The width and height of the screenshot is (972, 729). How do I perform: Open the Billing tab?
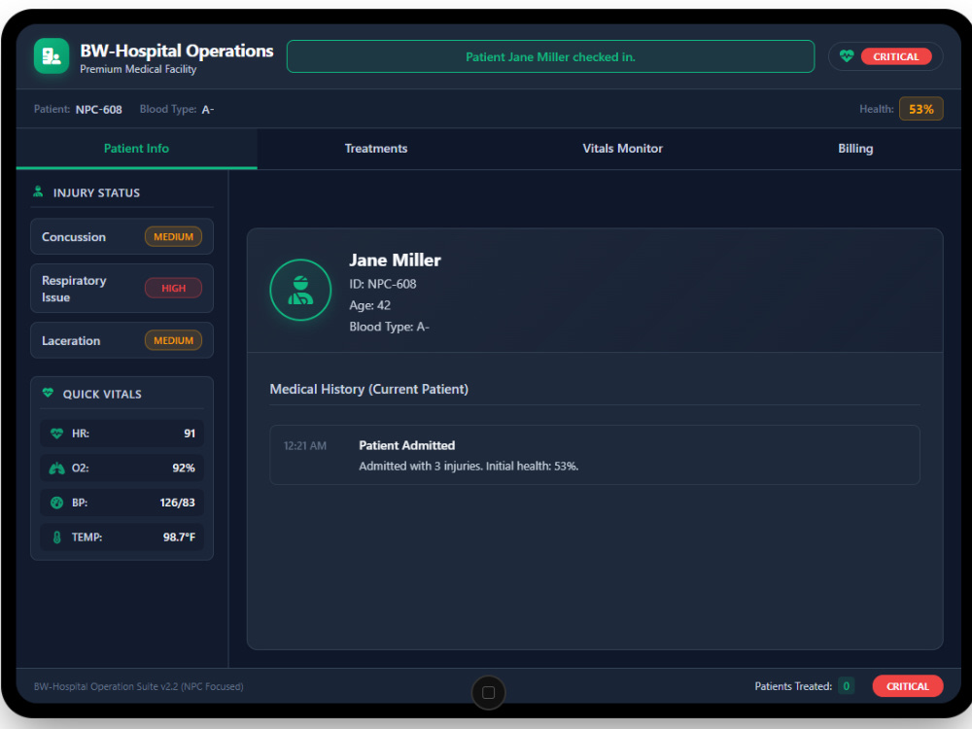[x=855, y=149]
